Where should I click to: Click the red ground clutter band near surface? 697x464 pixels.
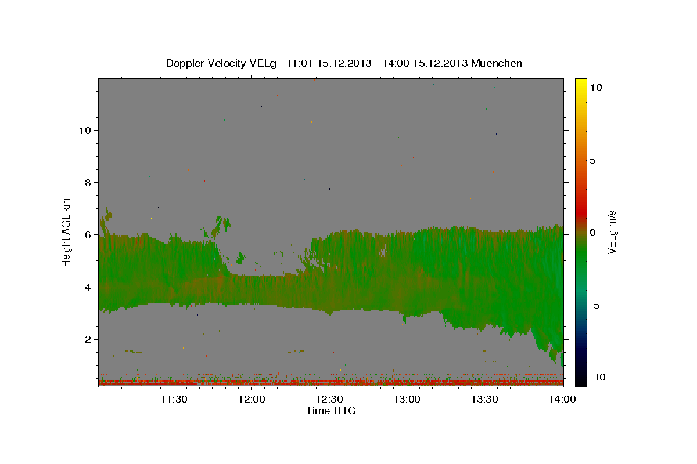point(330,382)
